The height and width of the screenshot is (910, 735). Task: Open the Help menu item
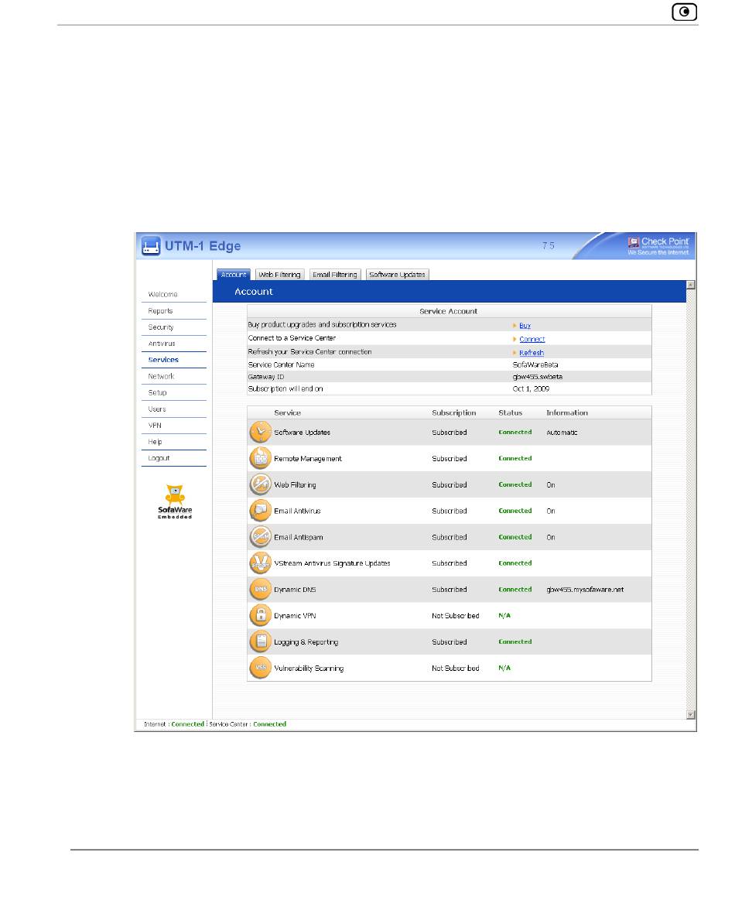(x=155, y=442)
